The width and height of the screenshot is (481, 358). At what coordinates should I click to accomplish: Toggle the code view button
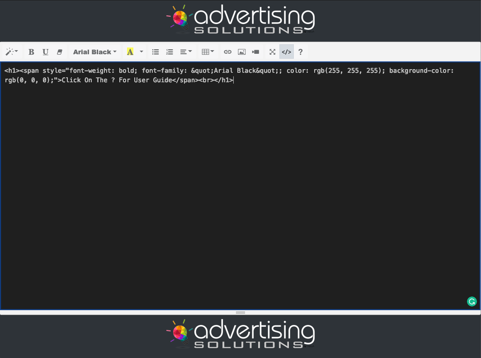pyautogui.click(x=286, y=52)
